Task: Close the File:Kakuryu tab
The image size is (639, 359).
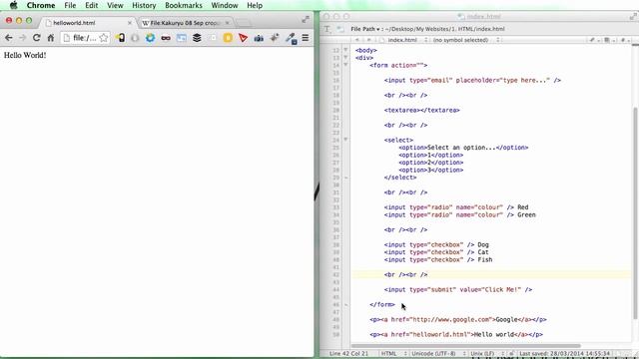Action: click(227, 23)
